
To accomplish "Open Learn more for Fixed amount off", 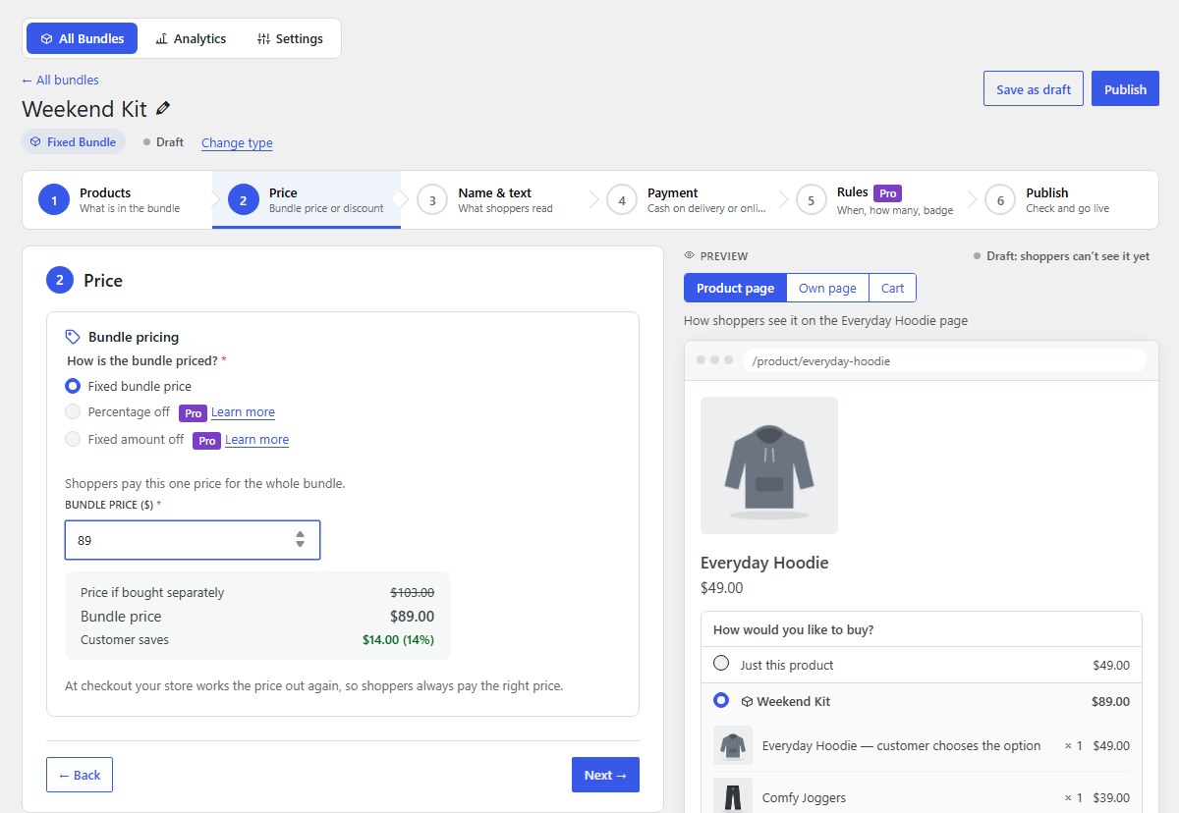I will (256, 440).
